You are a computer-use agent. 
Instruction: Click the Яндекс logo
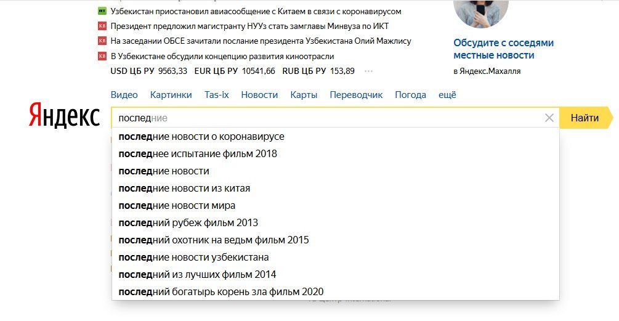point(64,116)
